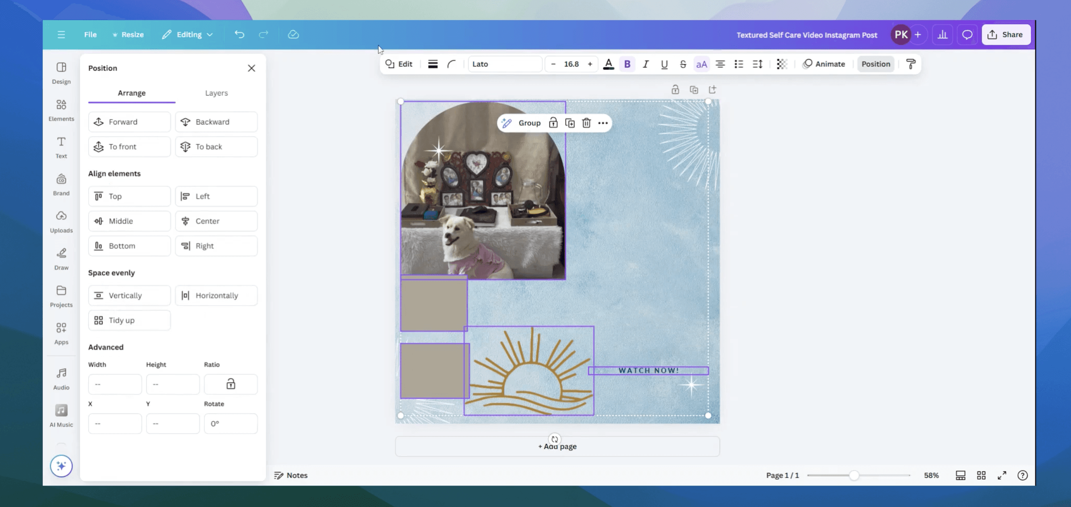
Task: Switch to the Layers tab
Action: pyautogui.click(x=216, y=93)
